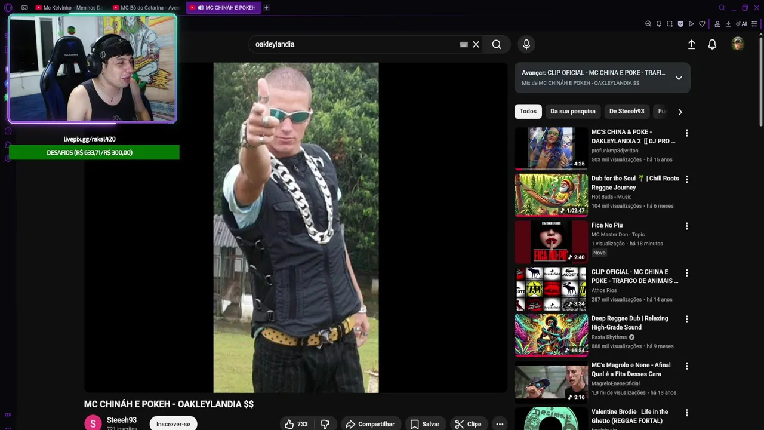Mute the MC CHINÁH E POKEH tab audio
Viewport: 764px width, 430px height.
(201, 8)
